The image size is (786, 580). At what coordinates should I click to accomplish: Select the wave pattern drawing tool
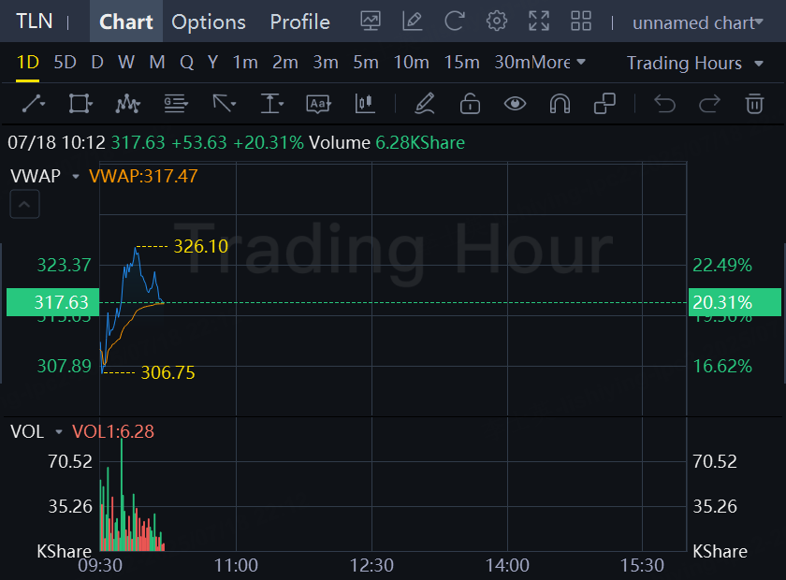coord(128,104)
